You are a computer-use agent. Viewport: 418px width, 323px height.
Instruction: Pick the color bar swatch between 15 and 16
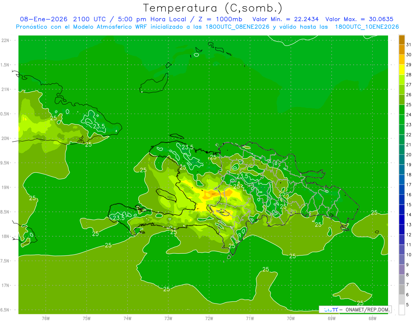[x=402, y=200]
